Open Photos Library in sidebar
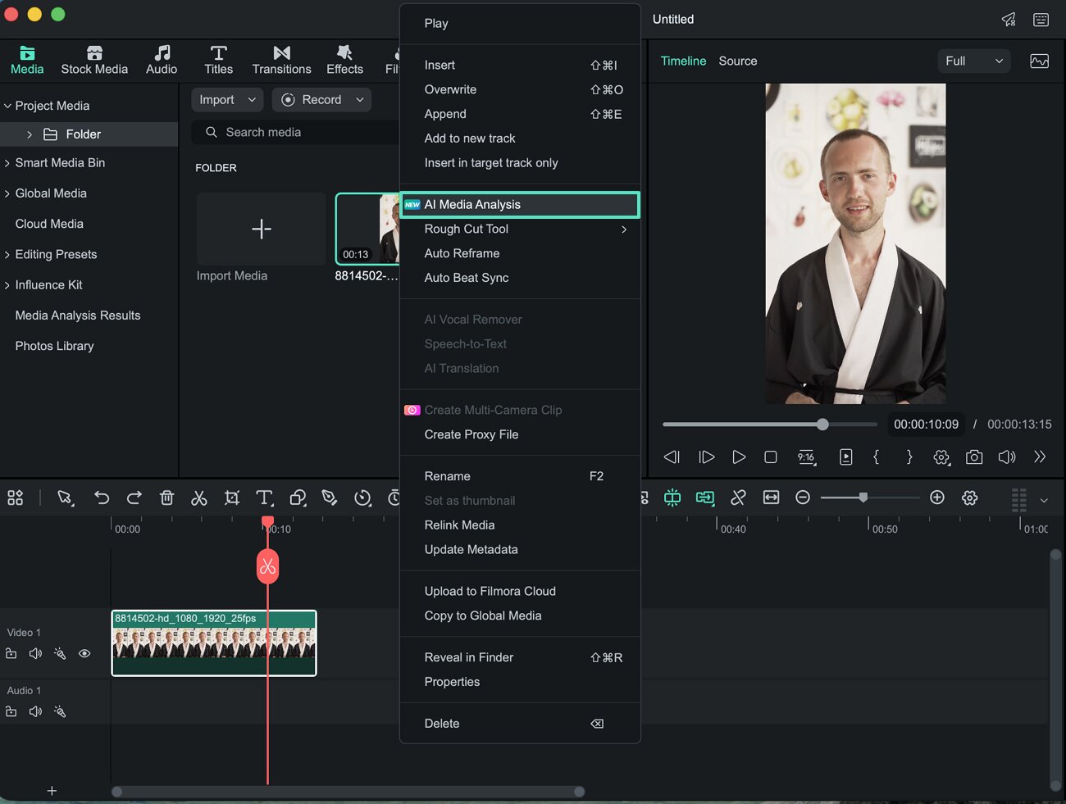The image size is (1066, 804). 54,346
